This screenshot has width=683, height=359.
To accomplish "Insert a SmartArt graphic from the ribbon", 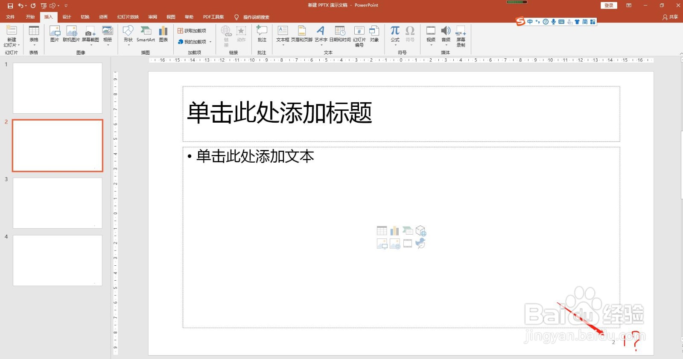I will [x=146, y=34].
